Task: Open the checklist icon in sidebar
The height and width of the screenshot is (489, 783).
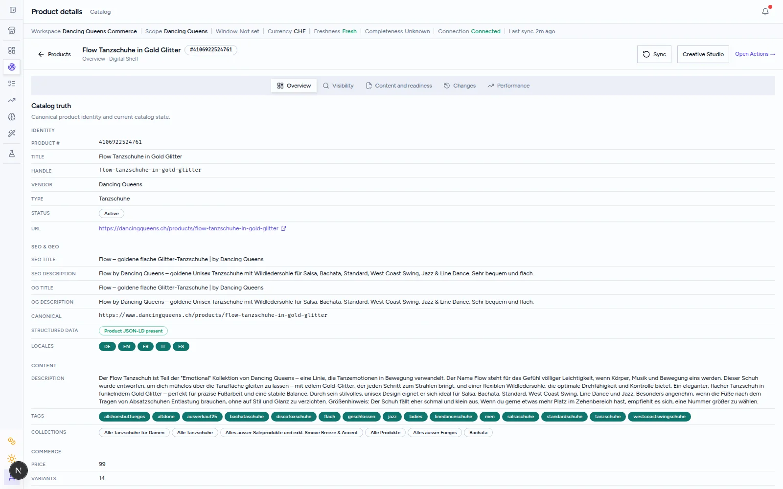Action: click(x=12, y=84)
